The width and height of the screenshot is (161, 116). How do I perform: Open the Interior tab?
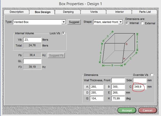click(119, 12)
